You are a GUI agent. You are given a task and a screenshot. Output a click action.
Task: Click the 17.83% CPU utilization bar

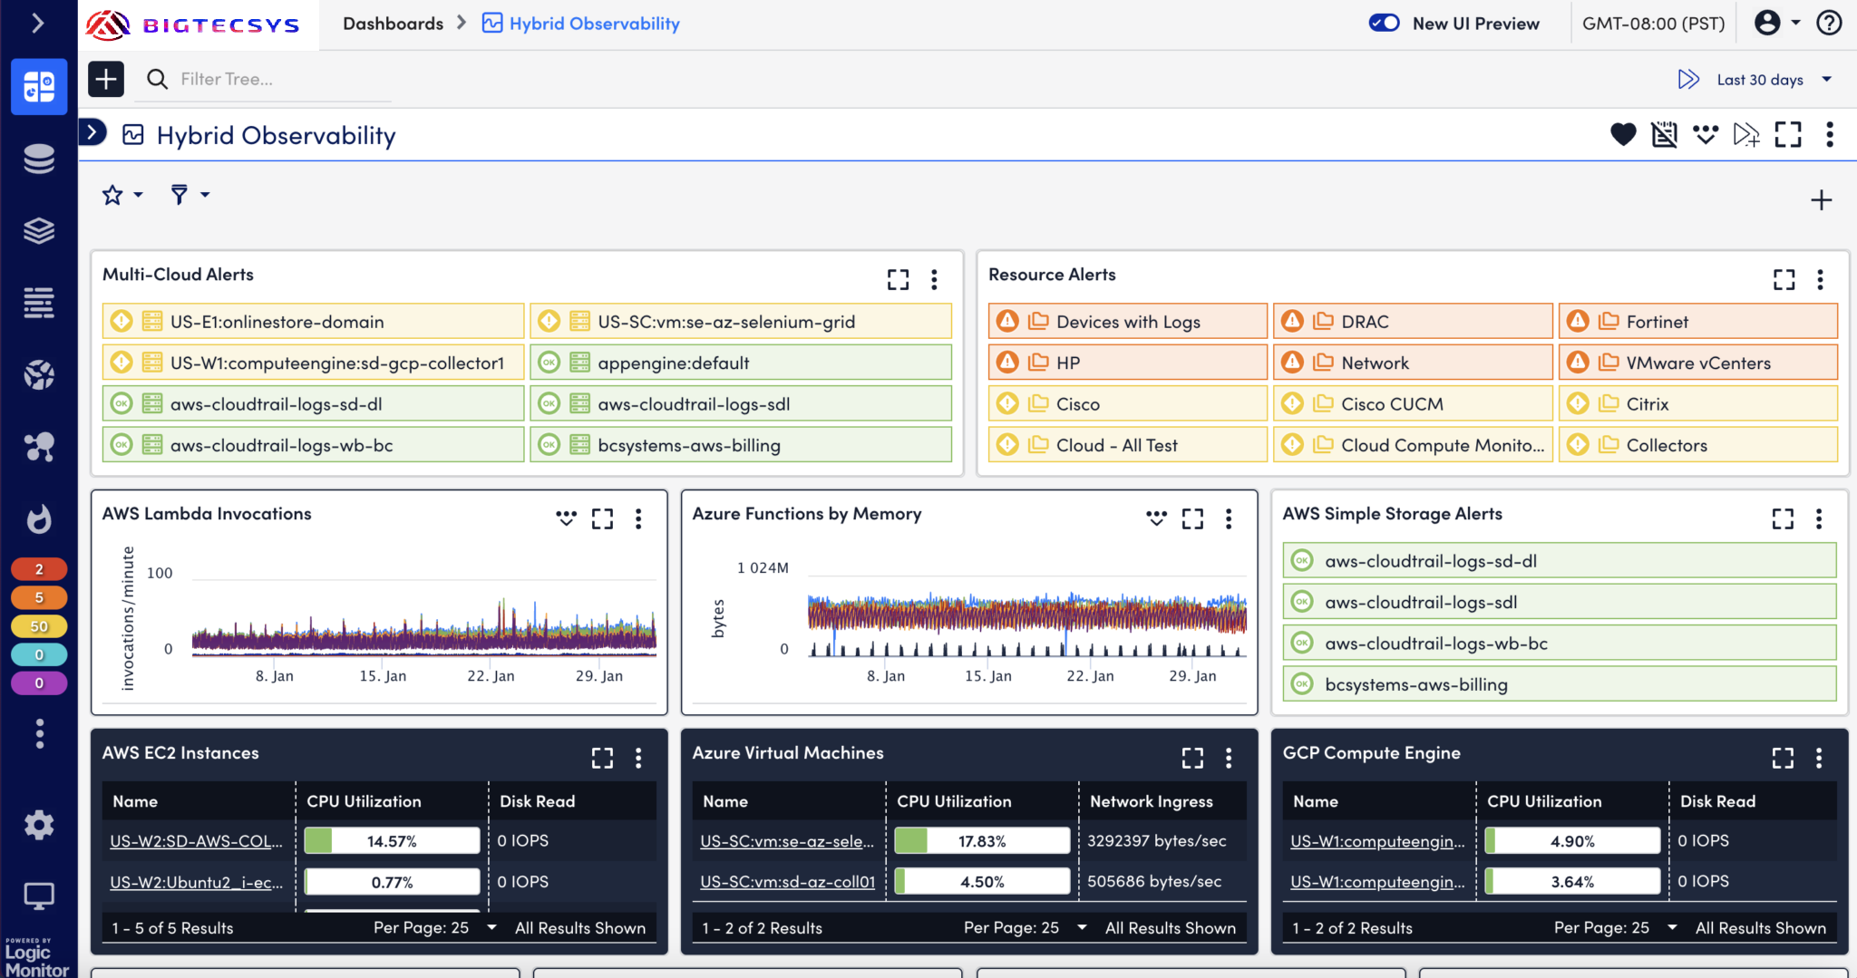click(x=982, y=841)
